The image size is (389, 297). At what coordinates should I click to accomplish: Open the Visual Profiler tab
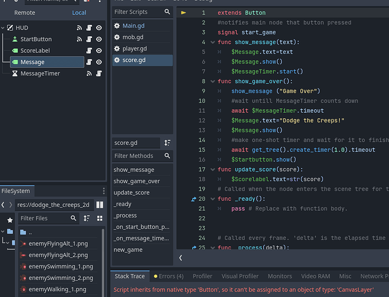240,276
